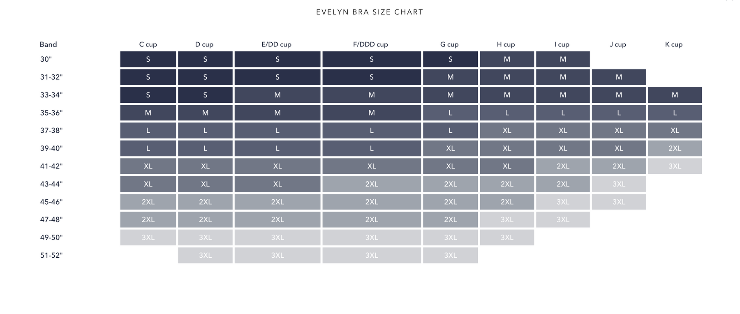
Task: Select the 3XL cell for 49-50" C cup
Action: [148, 238]
